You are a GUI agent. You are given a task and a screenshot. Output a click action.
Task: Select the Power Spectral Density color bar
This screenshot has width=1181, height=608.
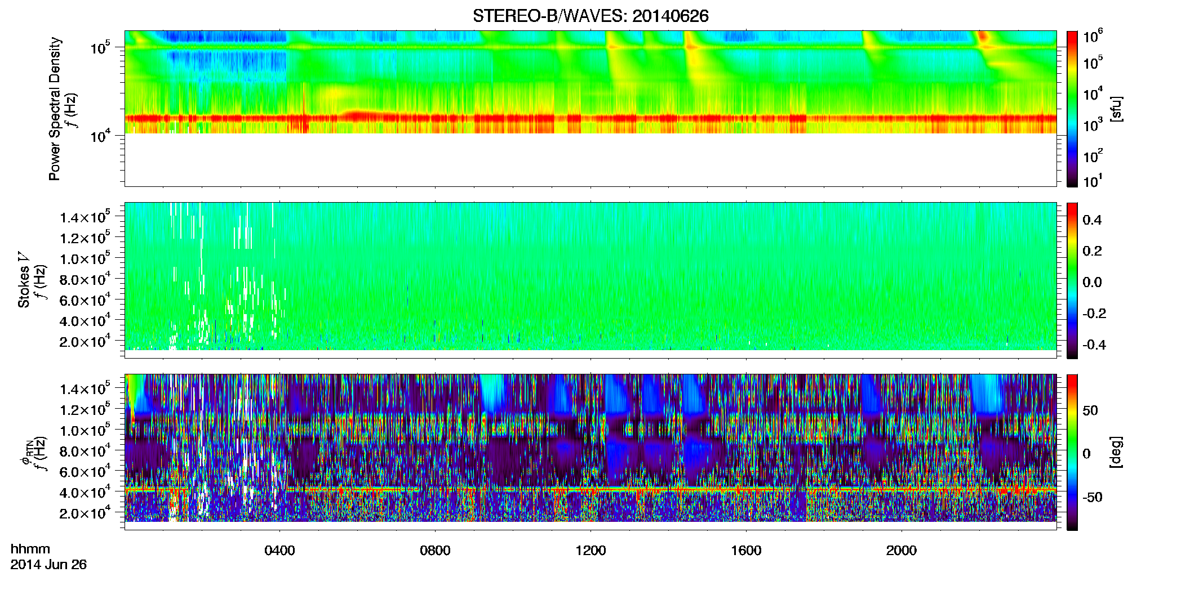(x=1072, y=109)
